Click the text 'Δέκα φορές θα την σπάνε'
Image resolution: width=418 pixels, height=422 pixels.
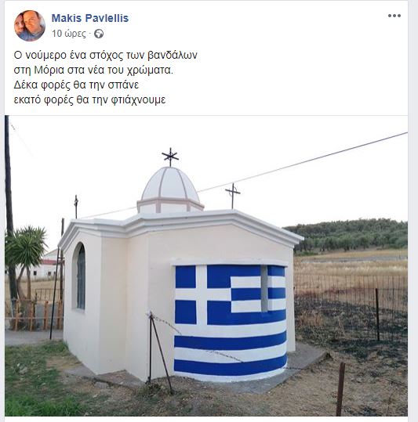tap(76, 85)
